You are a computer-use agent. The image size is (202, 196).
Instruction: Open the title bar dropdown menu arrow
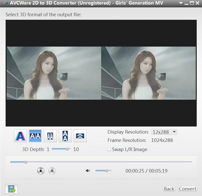coord(181,3)
